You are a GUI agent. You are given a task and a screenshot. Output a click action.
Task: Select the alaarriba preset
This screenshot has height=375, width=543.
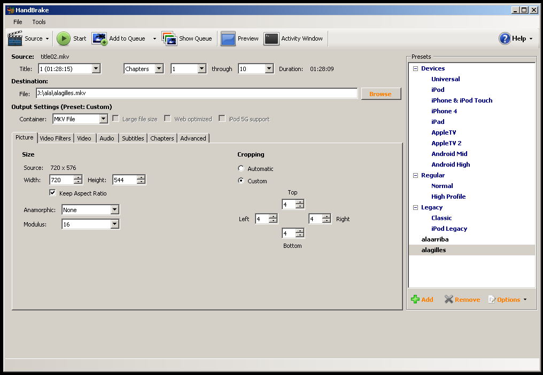pos(435,239)
